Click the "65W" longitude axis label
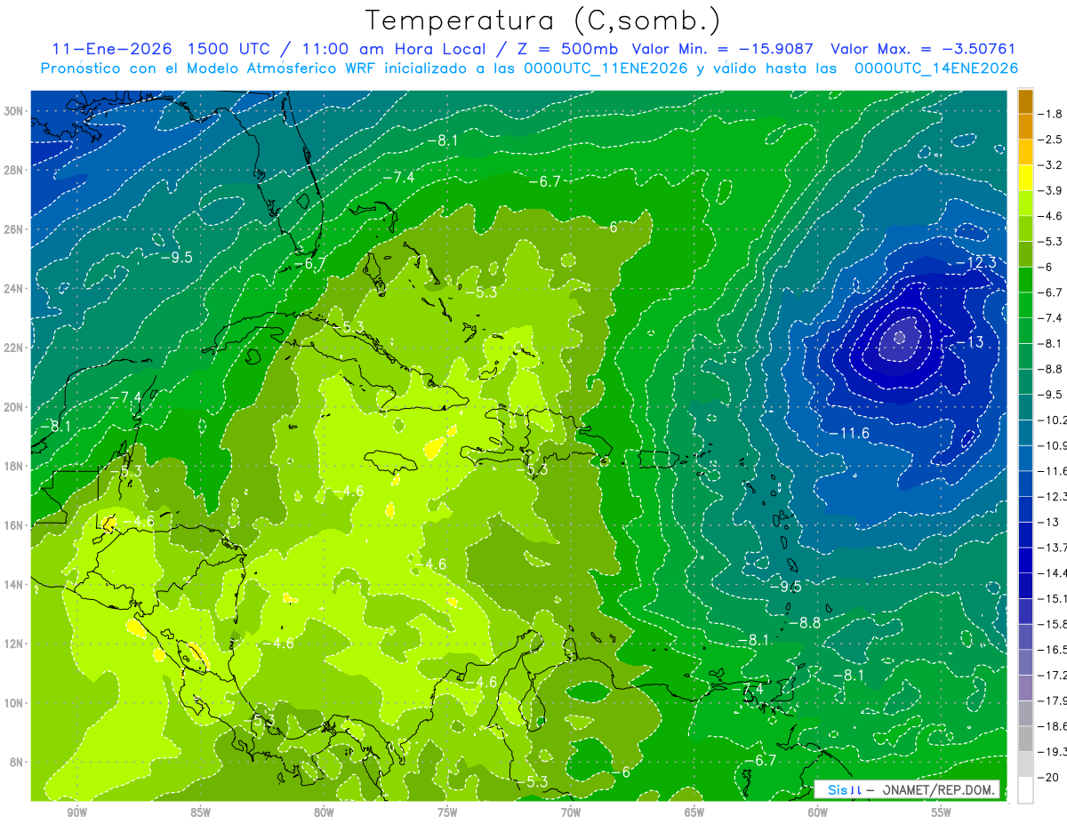The width and height of the screenshot is (1067, 824). [694, 812]
